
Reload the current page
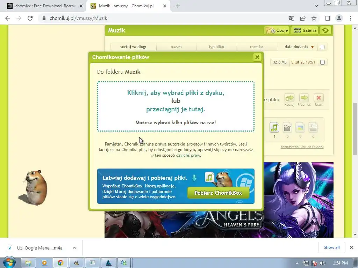30,18
